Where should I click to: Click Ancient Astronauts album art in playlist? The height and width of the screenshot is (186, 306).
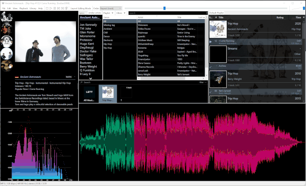(x=218, y=29)
